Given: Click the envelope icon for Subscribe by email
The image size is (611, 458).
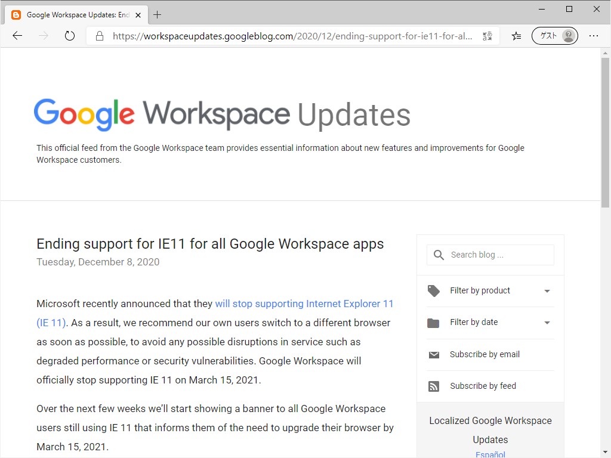Looking at the screenshot, I should point(433,354).
